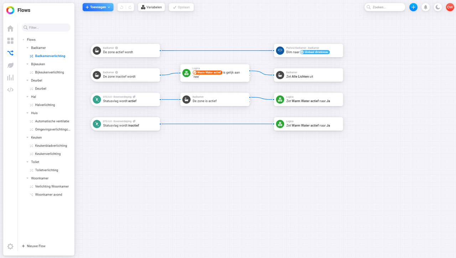Open the settings gear icon
The height and width of the screenshot is (258, 456).
click(10, 246)
